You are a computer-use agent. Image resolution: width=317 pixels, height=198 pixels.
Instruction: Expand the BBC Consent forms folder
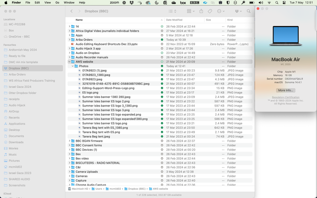coord(69,145)
